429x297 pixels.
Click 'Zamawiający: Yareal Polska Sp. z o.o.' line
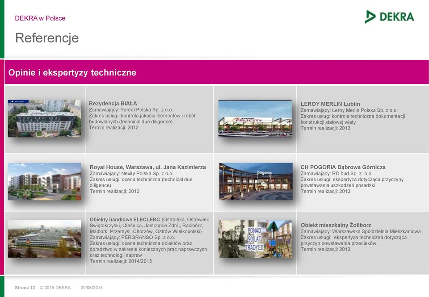click(x=131, y=110)
